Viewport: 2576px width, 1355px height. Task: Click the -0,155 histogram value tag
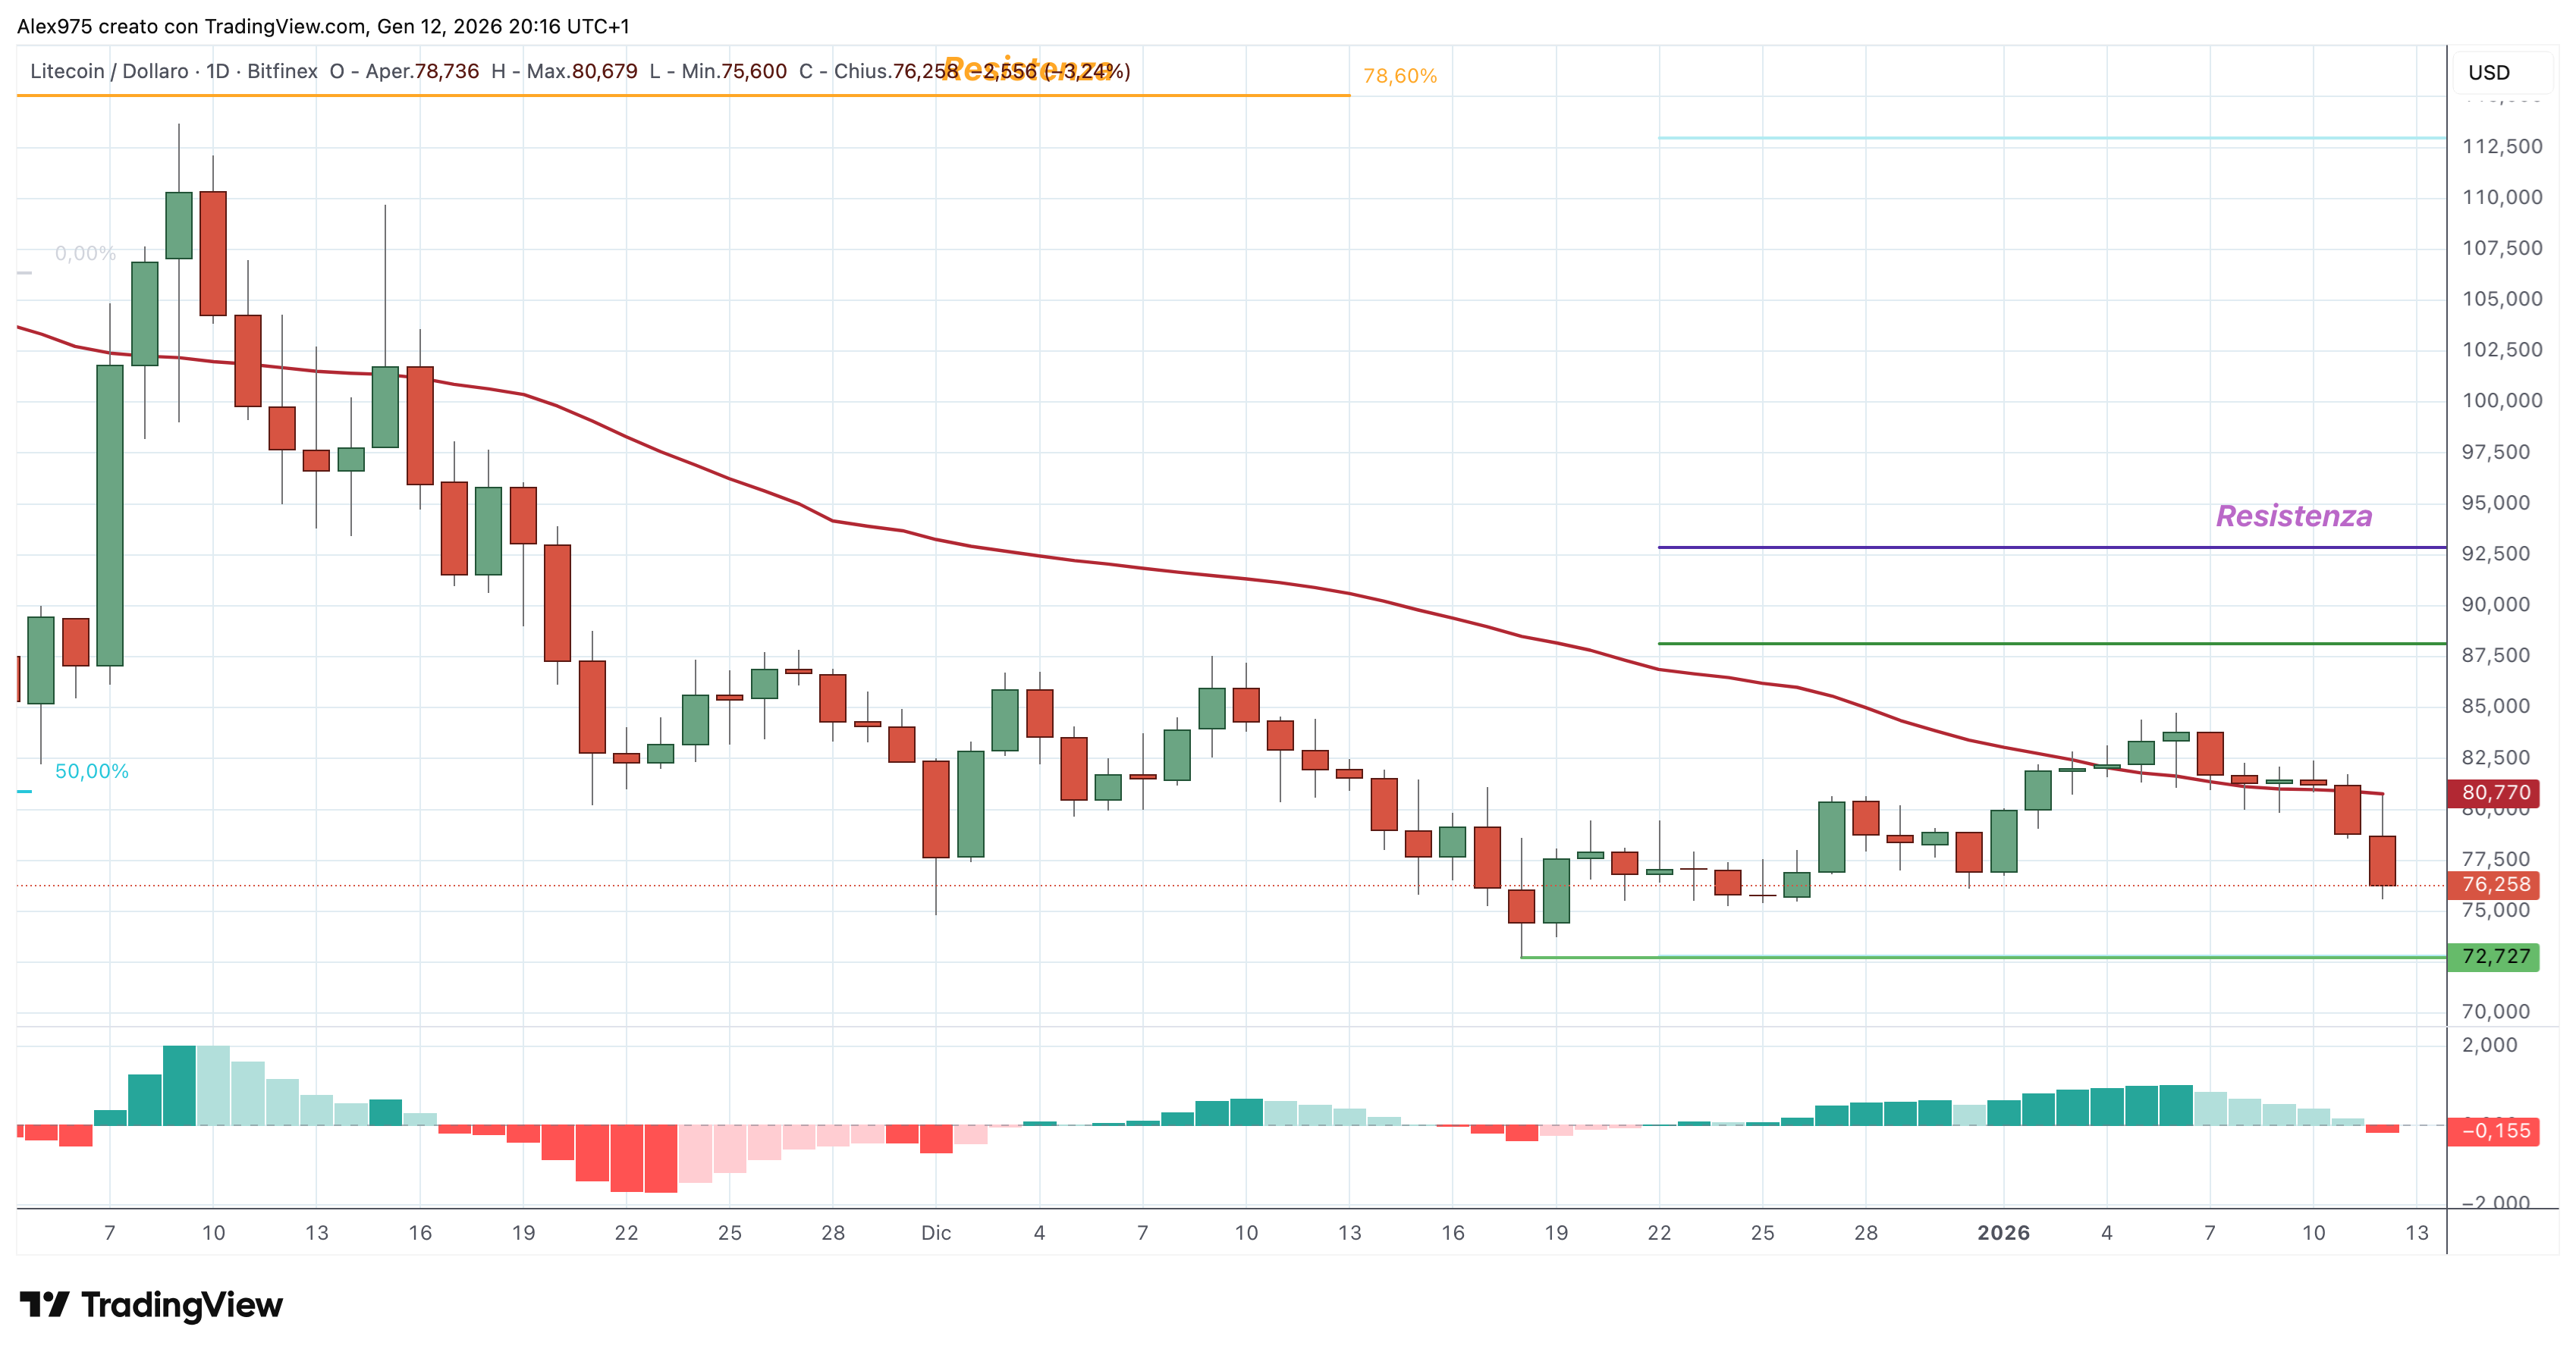(x=2495, y=1131)
